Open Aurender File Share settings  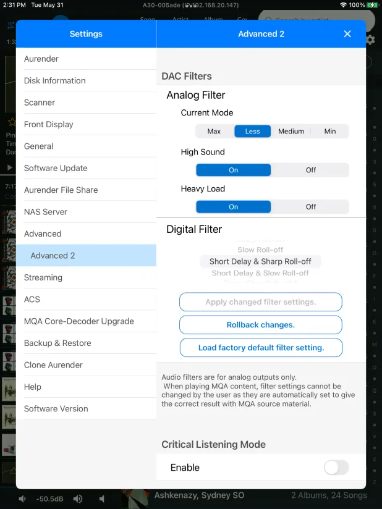(86, 190)
